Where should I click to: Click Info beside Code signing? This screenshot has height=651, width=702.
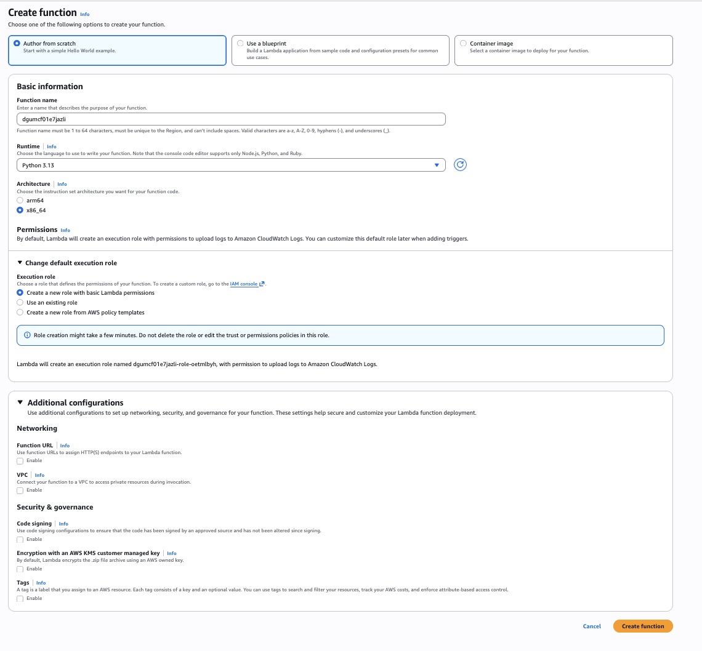pos(63,524)
